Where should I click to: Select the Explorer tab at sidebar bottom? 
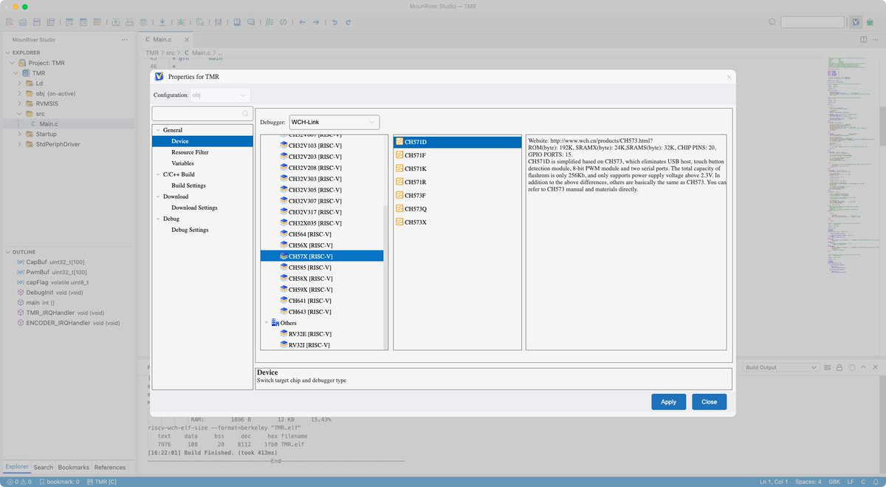(16, 467)
